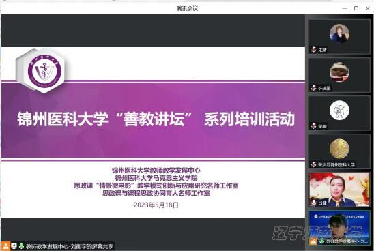Click the screen-share monitor icon in bottom-left bar
The image size is (374, 251).
pos(14,246)
